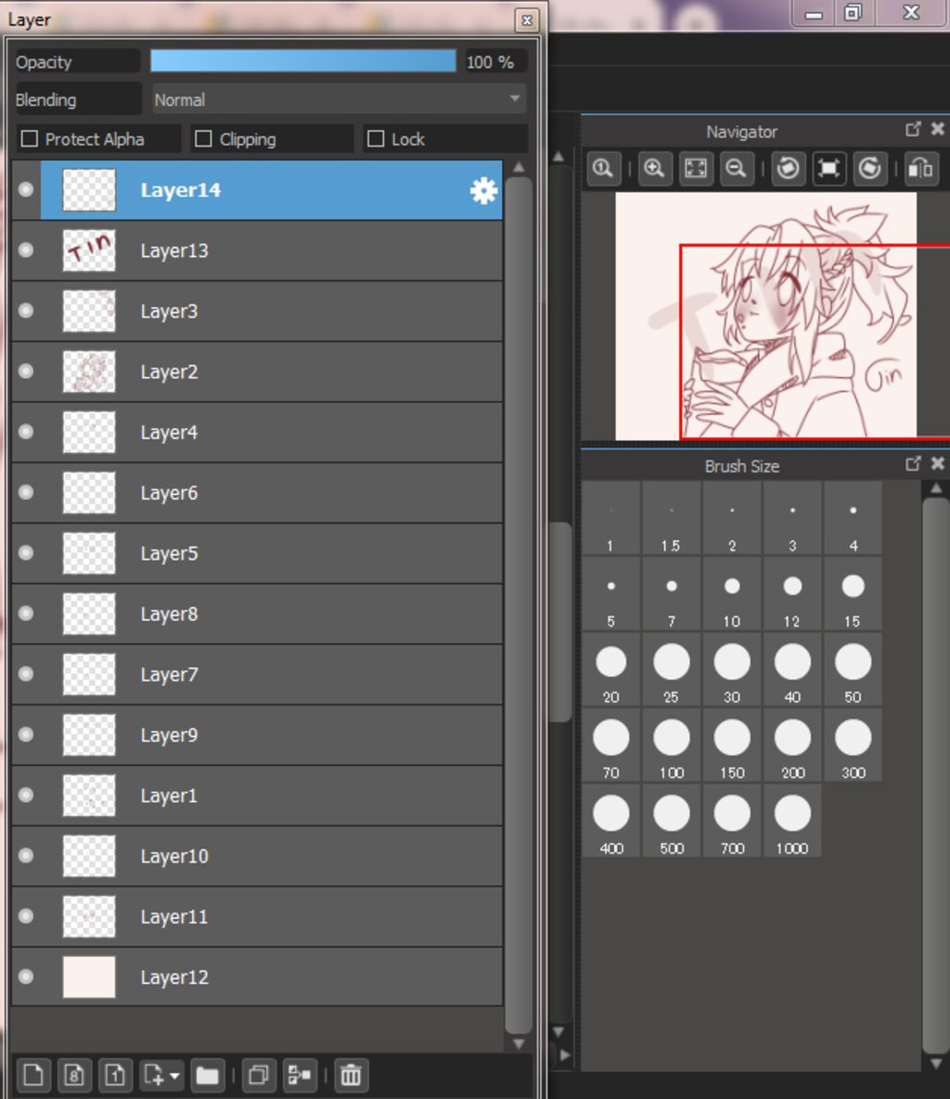The height and width of the screenshot is (1099, 950).
Task: Close the Navigator panel
Action: (x=937, y=129)
